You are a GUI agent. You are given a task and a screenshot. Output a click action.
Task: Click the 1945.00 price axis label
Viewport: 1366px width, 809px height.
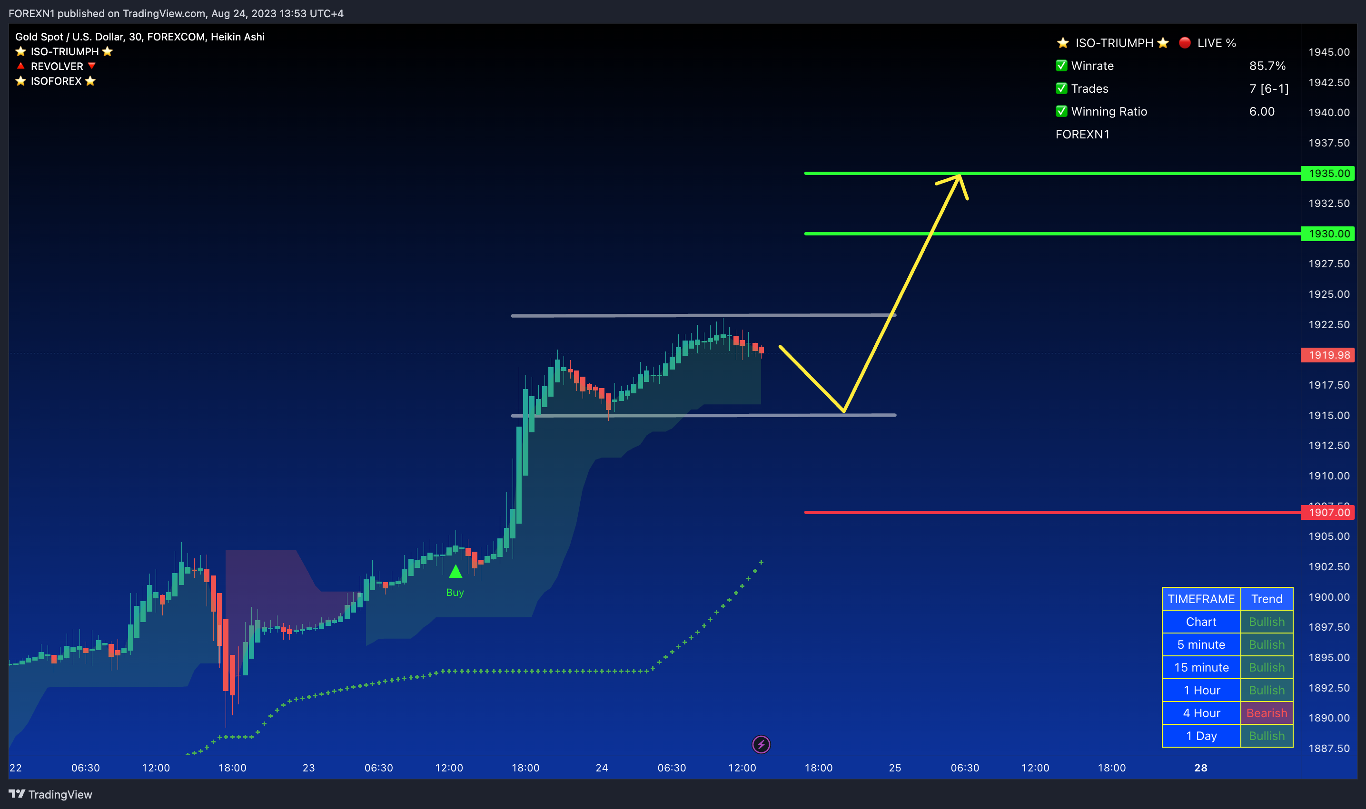[x=1329, y=52]
